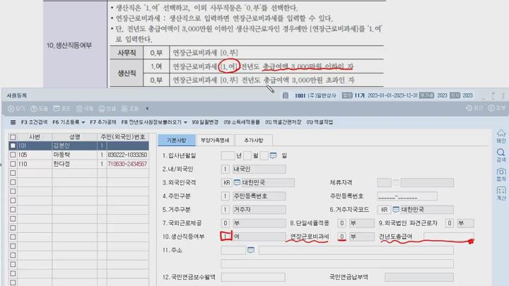Click the 입사년월일 month input field

click(247, 155)
